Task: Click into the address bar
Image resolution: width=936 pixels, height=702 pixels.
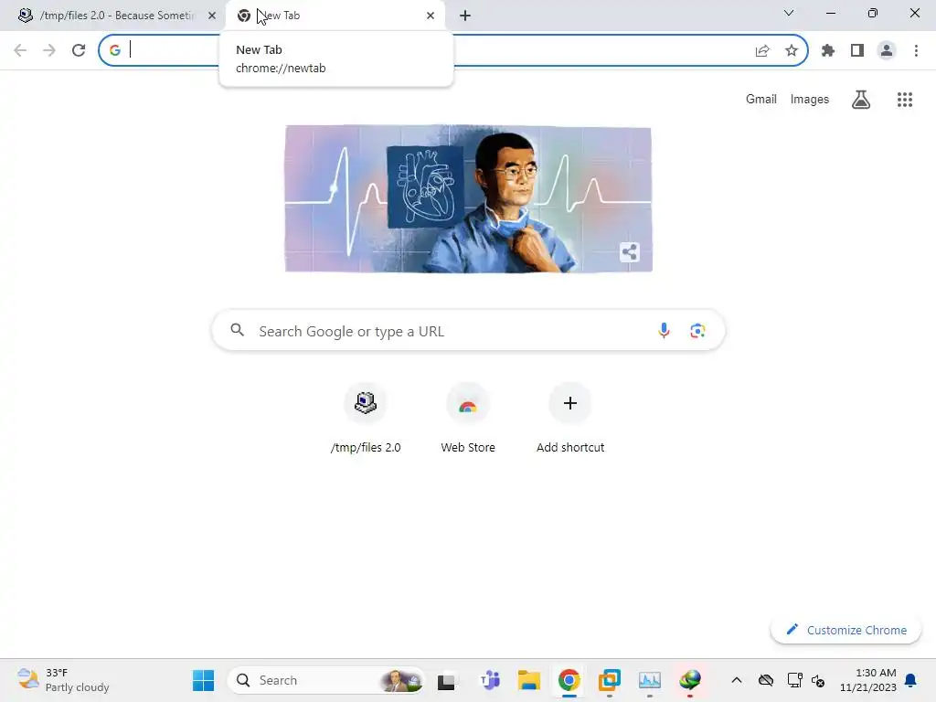Action: [x=452, y=50]
